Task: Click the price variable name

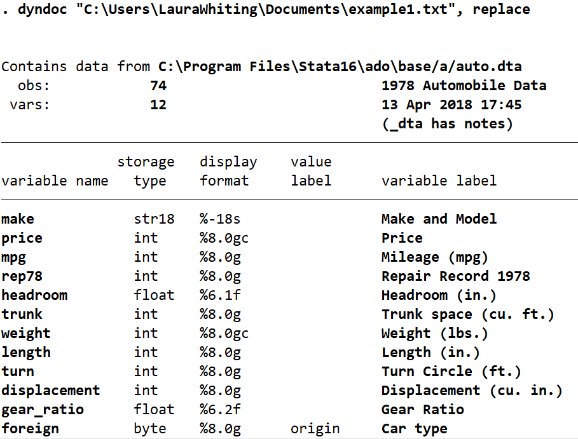Action: tap(22, 238)
